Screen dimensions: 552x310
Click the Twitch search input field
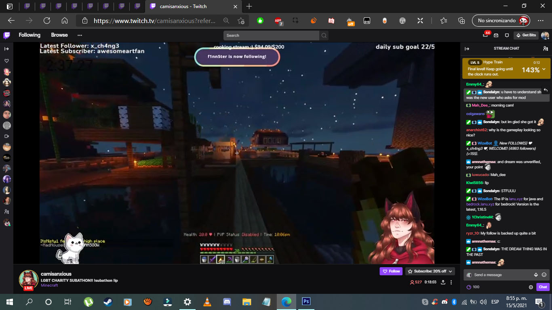[272, 36]
